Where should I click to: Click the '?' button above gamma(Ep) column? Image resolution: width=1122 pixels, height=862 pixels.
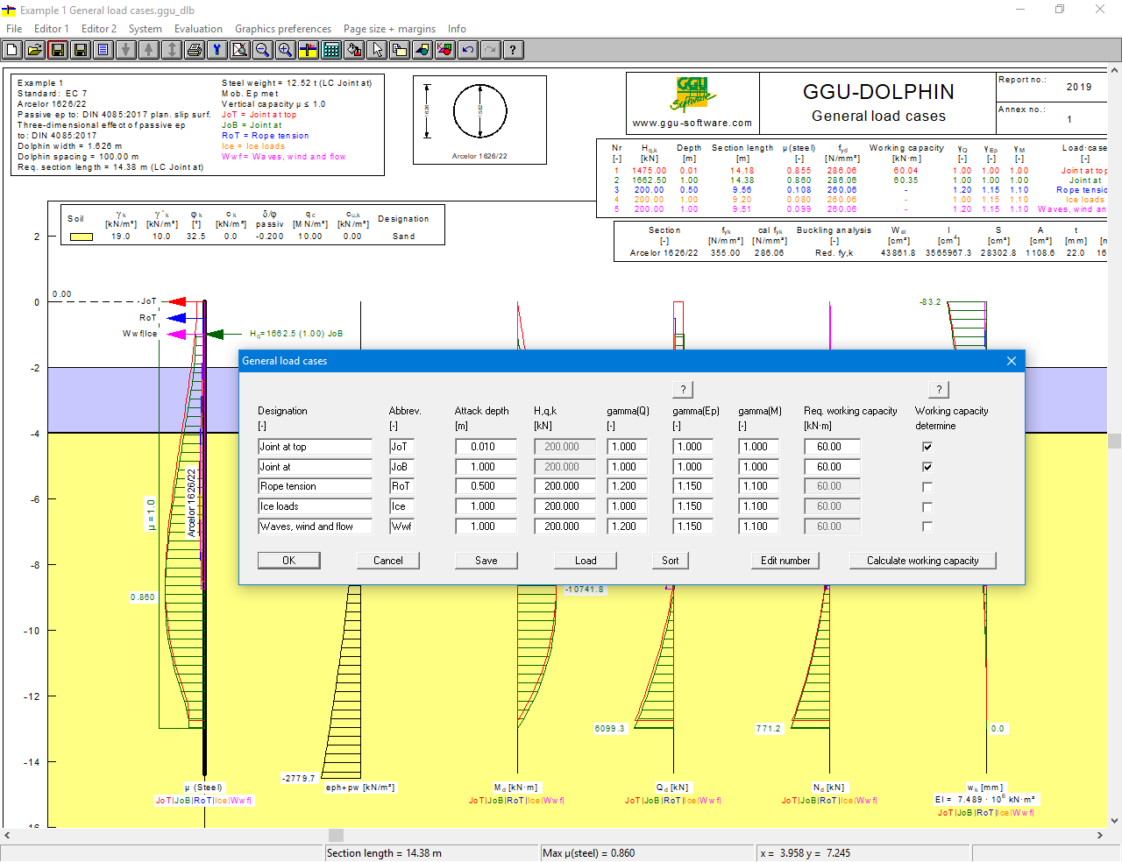click(684, 390)
